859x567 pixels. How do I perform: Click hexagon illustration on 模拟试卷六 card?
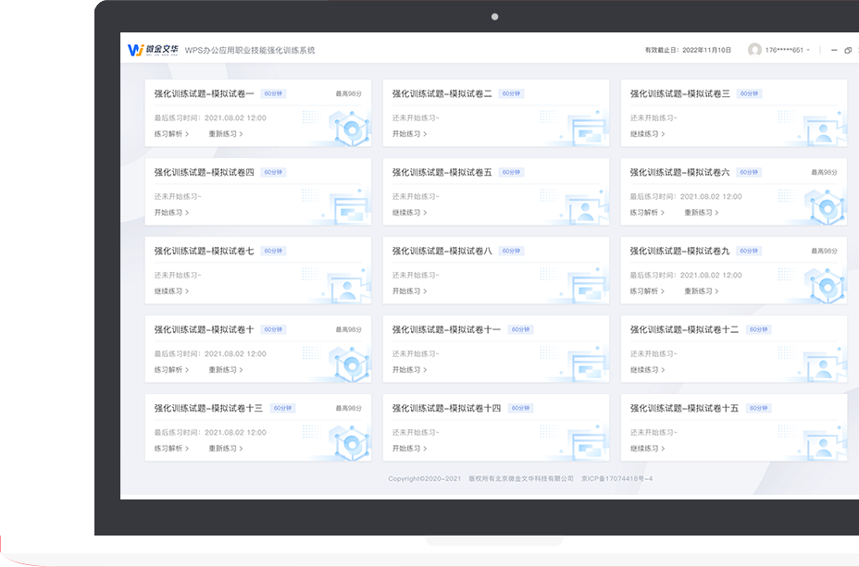click(x=823, y=207)
